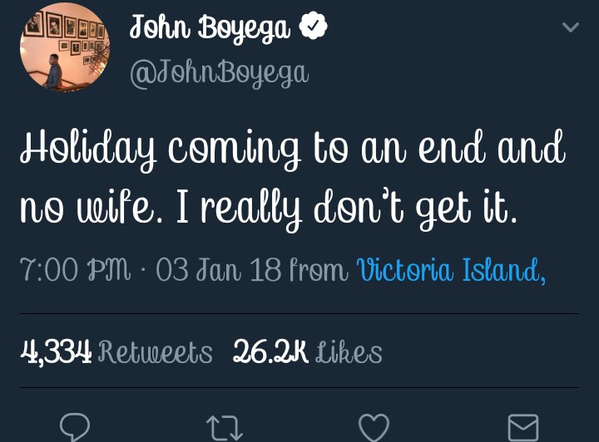Select the Likes label

(349, 352)
